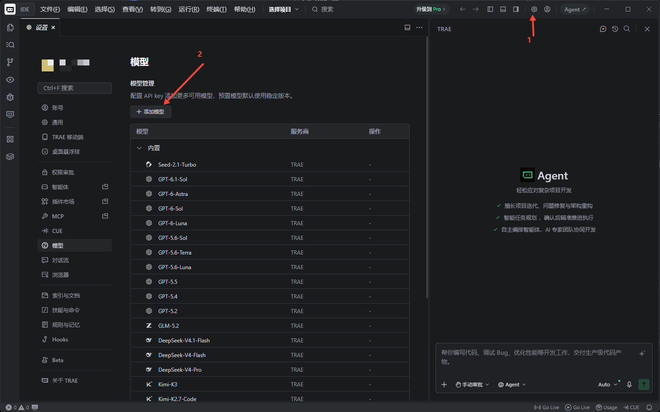Search conversations in TRAE panel
This screenshot has height=412, width=660.
point(627,29)
